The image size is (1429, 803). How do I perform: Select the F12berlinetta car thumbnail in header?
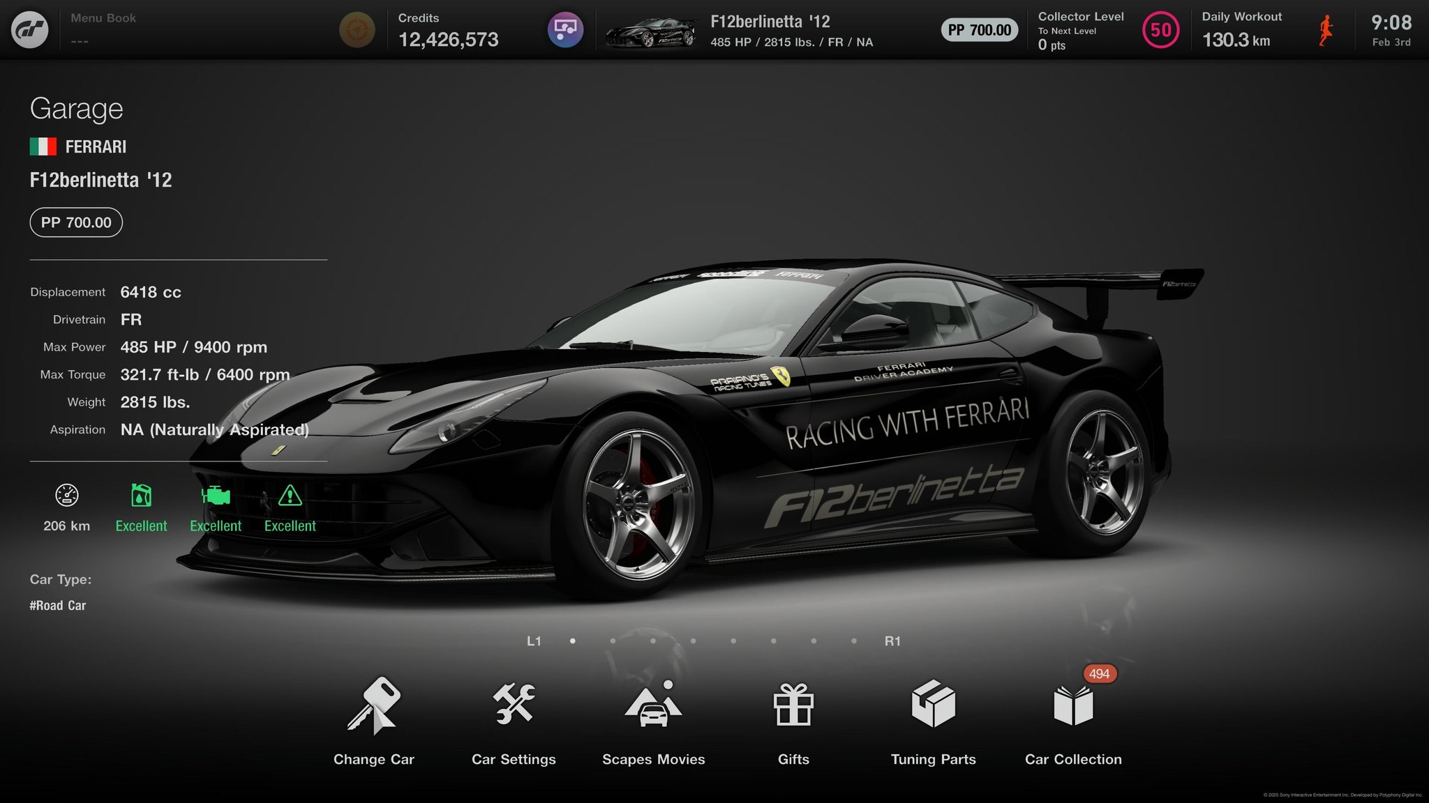pos(650,32)
